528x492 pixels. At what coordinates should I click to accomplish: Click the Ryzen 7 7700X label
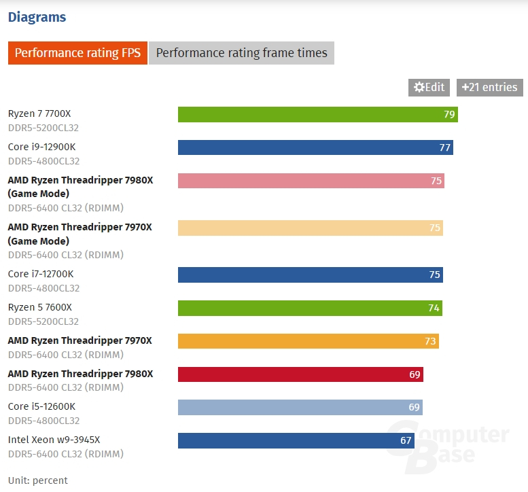[x=39, y=113]
